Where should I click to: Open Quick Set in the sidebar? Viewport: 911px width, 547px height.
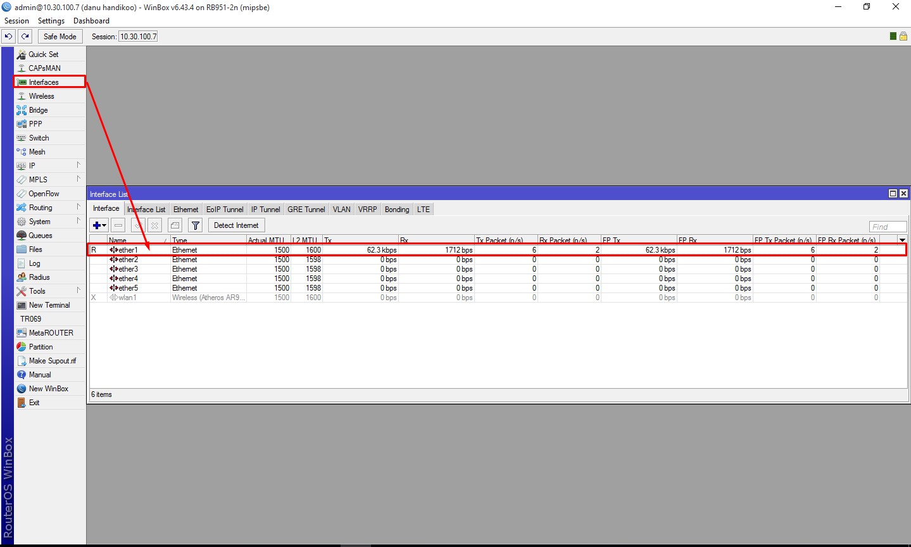pyautogui.click(x=49, y=54)
